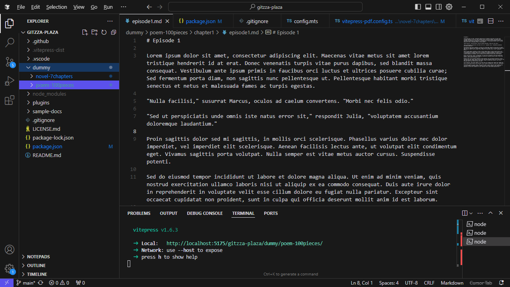Open the File menu
Image resolution: width=510 pixels, height=287 pixels.
click(21, 7)
